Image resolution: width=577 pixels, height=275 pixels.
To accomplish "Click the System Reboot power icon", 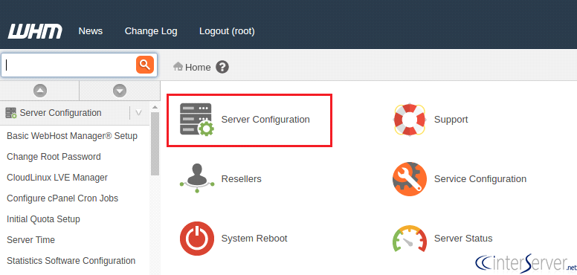I will tap(197, 239).
